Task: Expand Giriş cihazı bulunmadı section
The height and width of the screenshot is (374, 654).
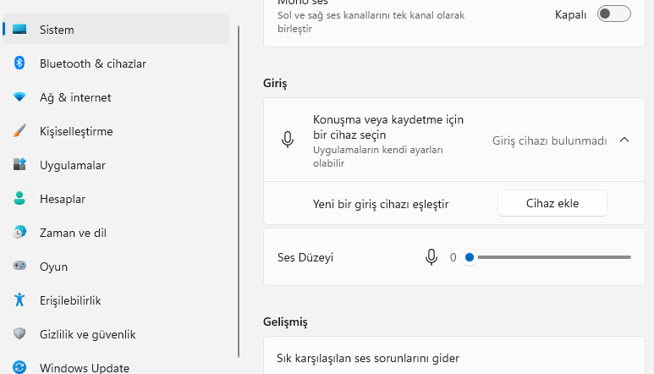Action: click(x=549, y=141)
